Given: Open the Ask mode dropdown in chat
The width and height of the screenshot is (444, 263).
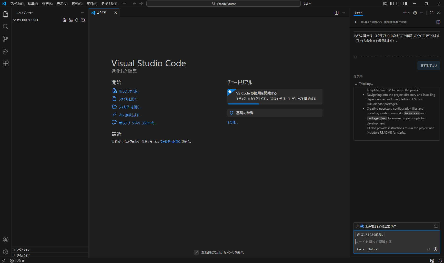Looking at the screenshot, I should 360,249.
